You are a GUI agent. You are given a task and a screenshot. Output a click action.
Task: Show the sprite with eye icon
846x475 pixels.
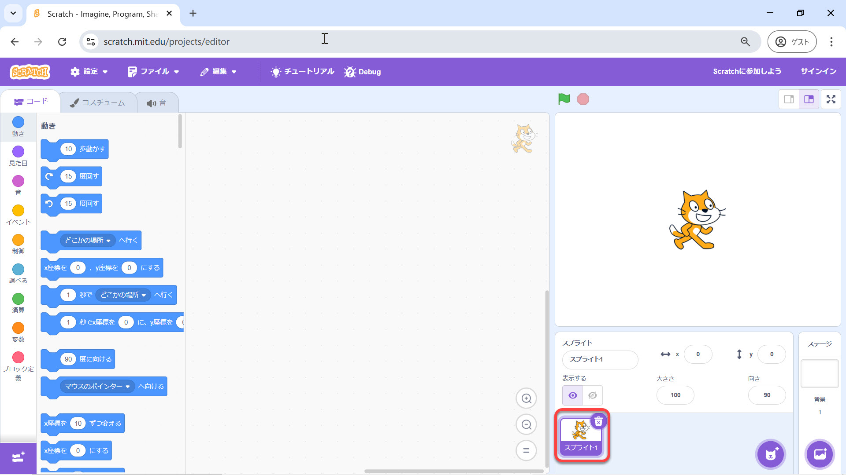click(x=572, y=395)
